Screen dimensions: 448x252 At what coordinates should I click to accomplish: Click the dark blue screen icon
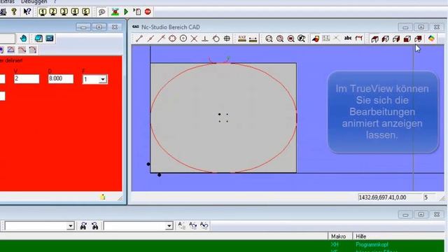click(x=50, y=38)
